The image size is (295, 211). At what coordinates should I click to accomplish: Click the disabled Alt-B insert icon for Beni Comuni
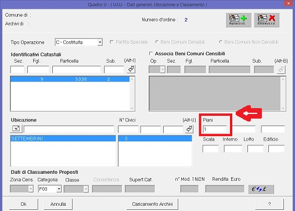pos(281,69)
